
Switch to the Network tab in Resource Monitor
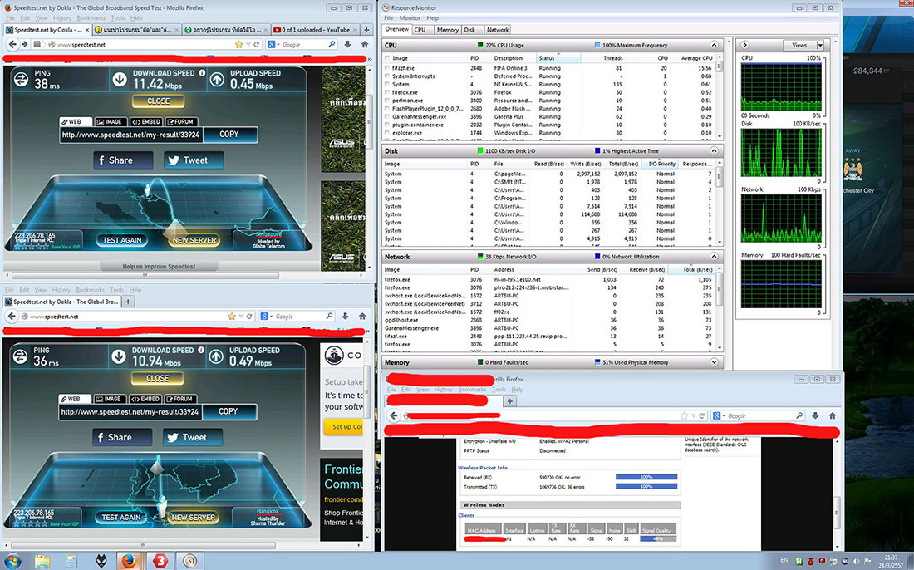[497, 30]
